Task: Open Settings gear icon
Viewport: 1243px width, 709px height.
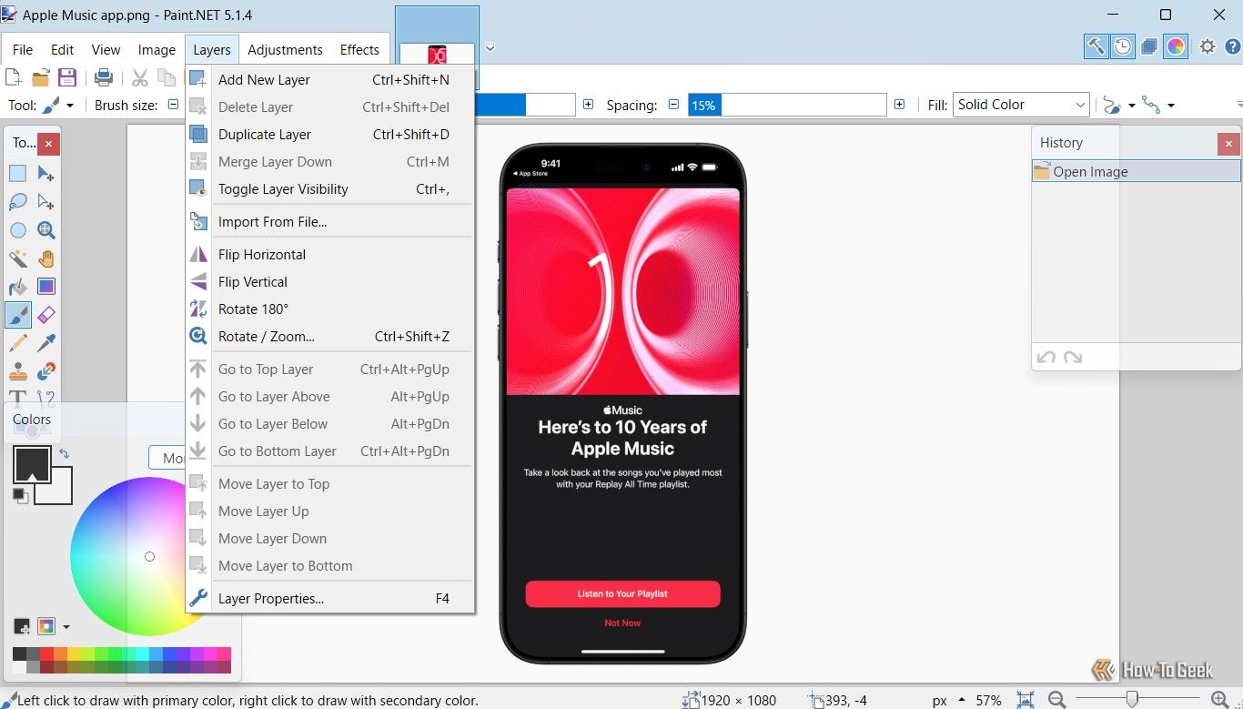Action: (x=1208, y=46)
